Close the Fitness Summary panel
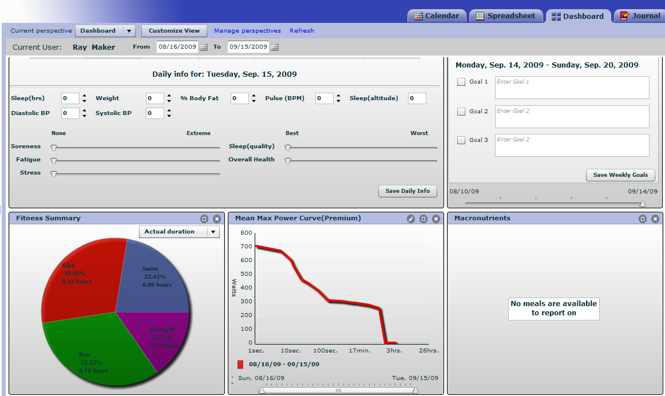Screen dimensions: 665x396 [x=217, y=219]
